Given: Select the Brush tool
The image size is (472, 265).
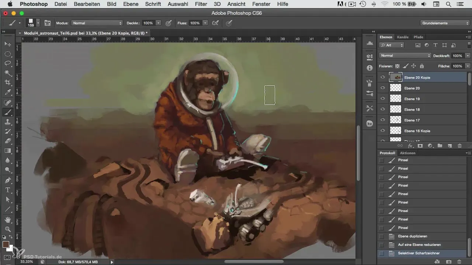Looking at the screenshot, I should coord(8,112).
